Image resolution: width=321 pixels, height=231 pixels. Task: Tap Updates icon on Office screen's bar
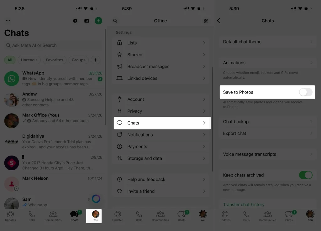click(x=118, y=214)
